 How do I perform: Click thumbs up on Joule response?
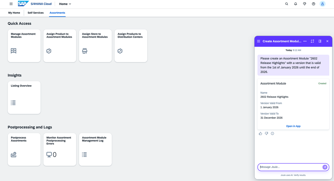coord(260,134)
